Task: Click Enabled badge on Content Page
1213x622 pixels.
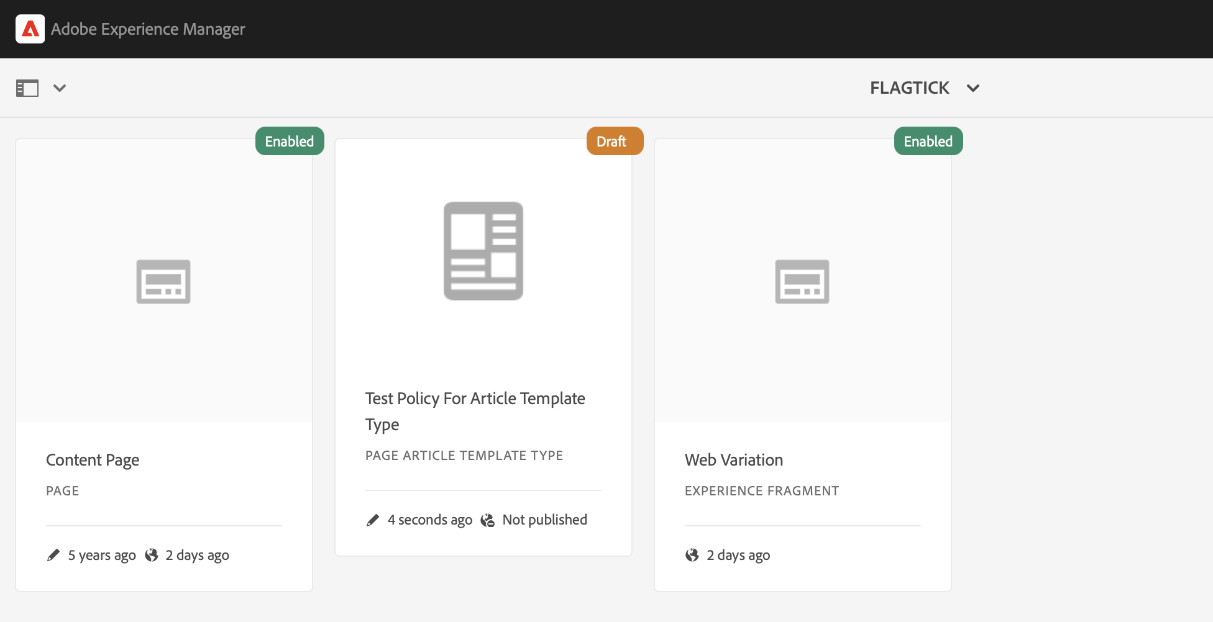Action: (x=290, y=142)
